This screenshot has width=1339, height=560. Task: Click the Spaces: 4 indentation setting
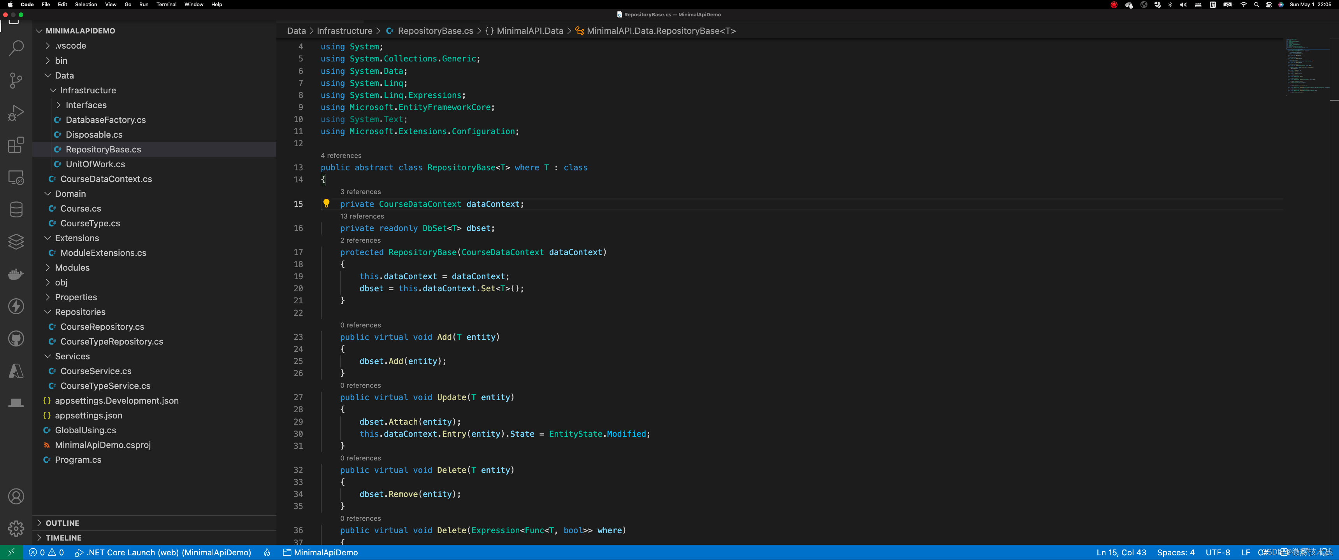coord(1175,553)
